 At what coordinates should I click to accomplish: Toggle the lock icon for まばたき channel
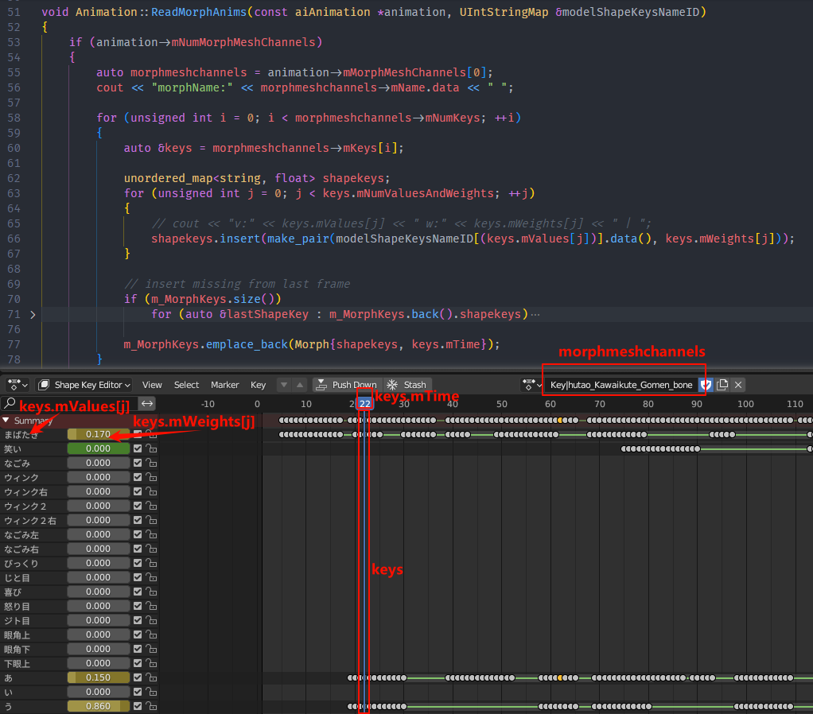pos(151,434)
